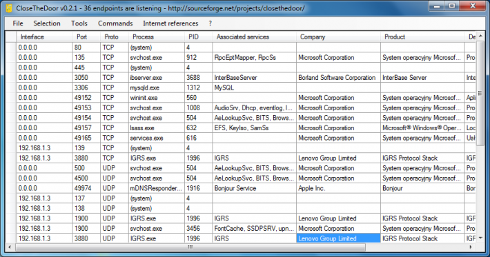Open the Selection menu

point(47,23)
